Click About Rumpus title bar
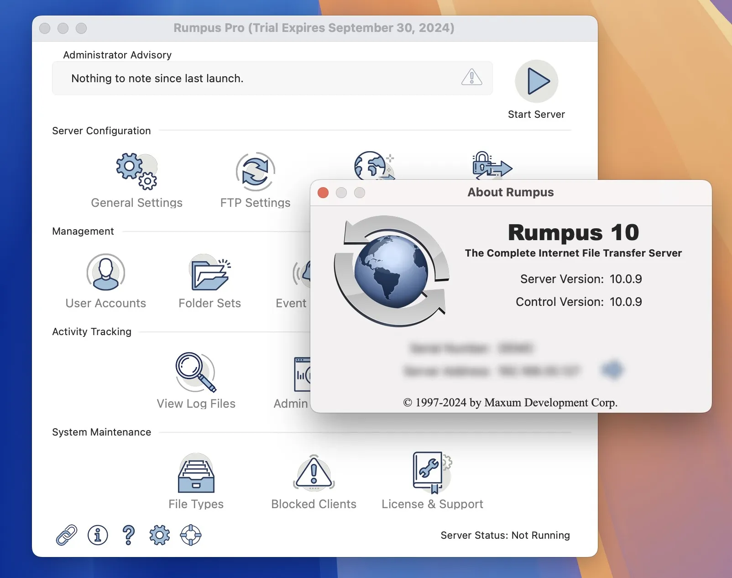732x578 pixels. [x=511, y=192]
